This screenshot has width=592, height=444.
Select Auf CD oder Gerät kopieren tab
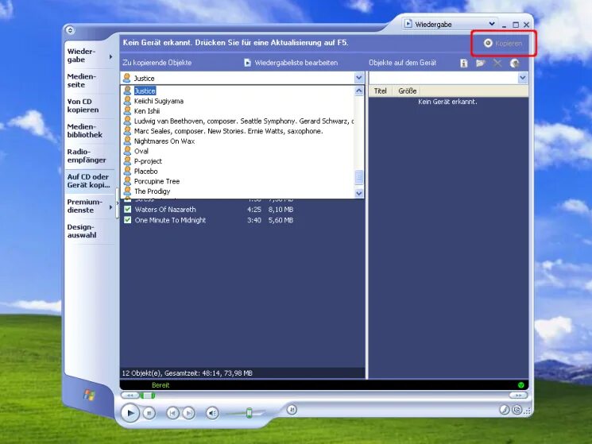click(88, 180)
